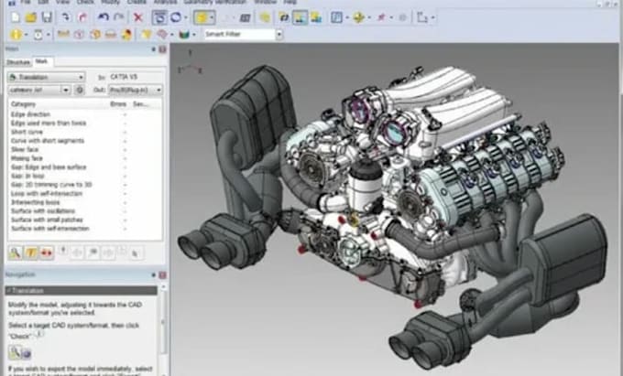Click the clock timer icon in second toolbar
The image size is (623, 376).
pos(38,35)
